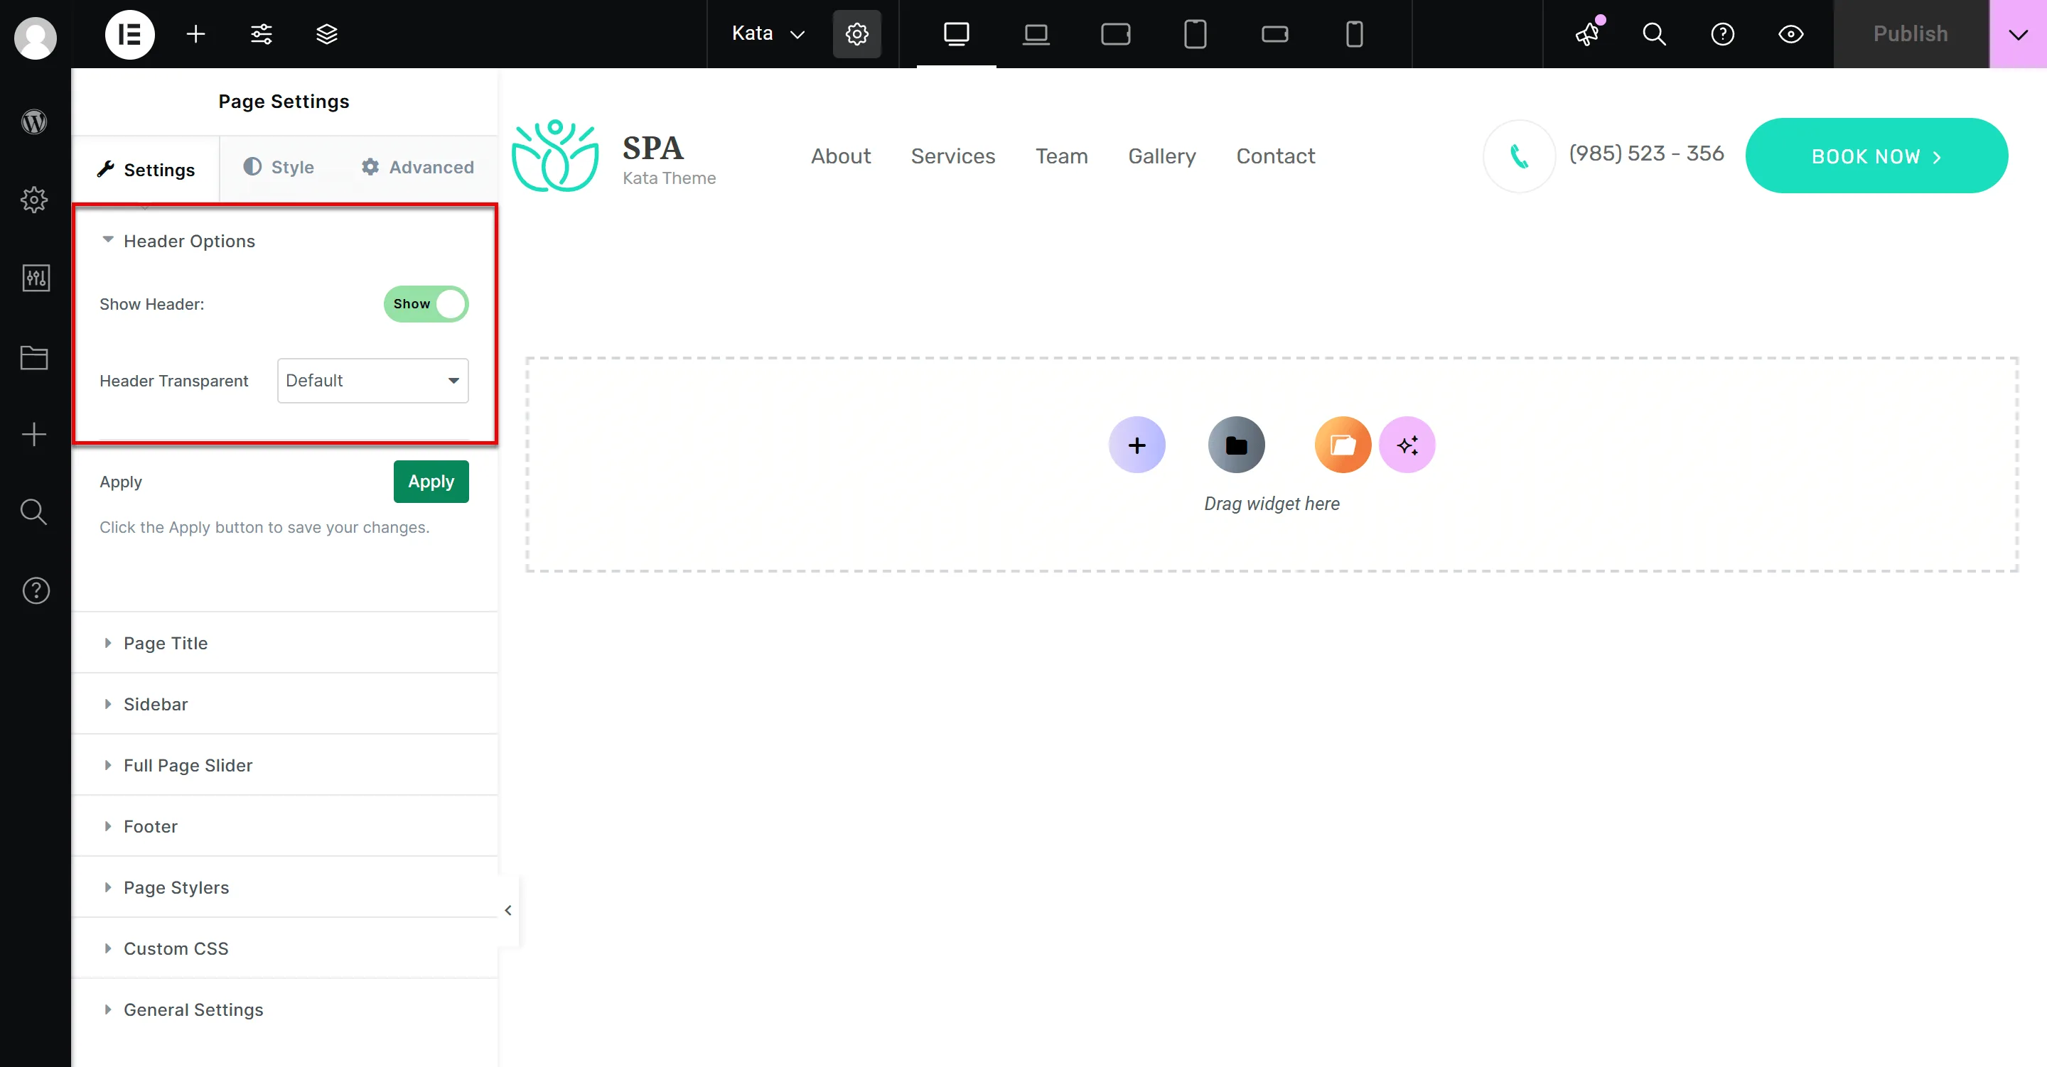The image size is (2047, 1067).
Task: Collapse the panel with side arrow
Action: pos(507,911)
